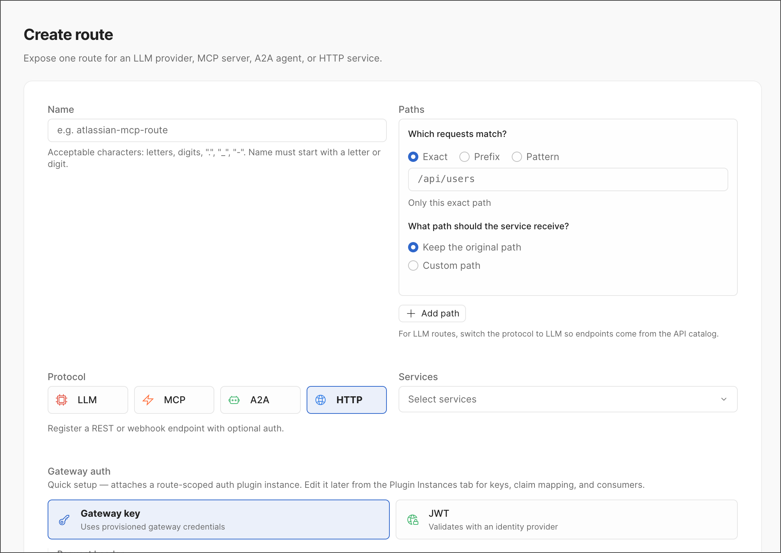Select the Pattern match radio button
The image size is (781, 553).
pyautogui.click(x=517, y=157)
